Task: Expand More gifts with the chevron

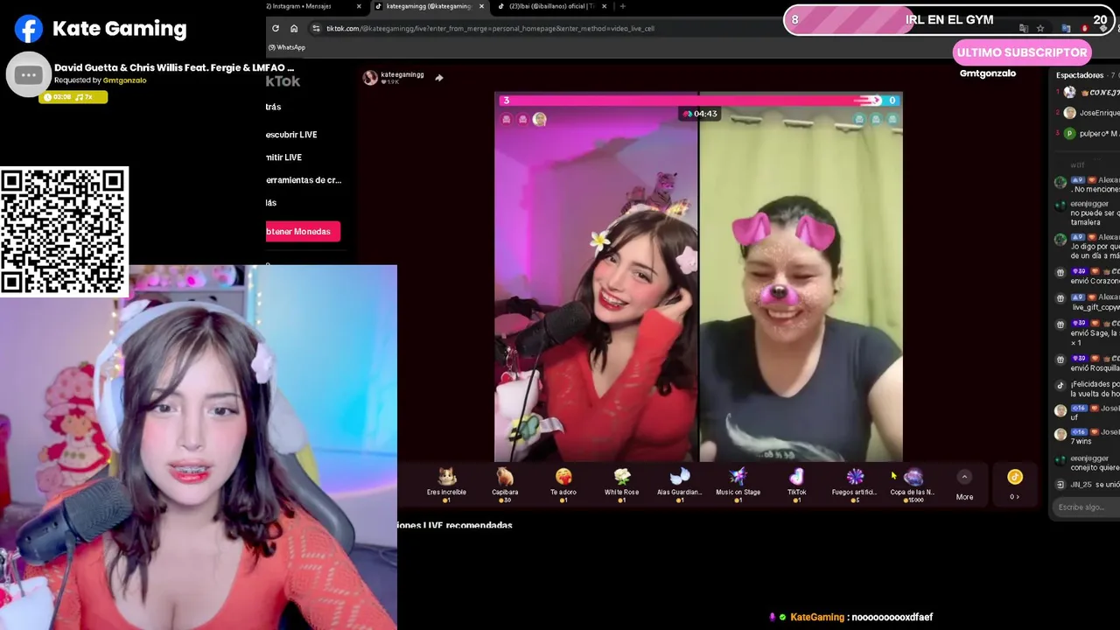Action: click(x=964, y=477)
